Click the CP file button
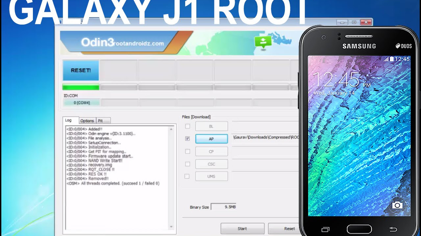 (211, 151)
